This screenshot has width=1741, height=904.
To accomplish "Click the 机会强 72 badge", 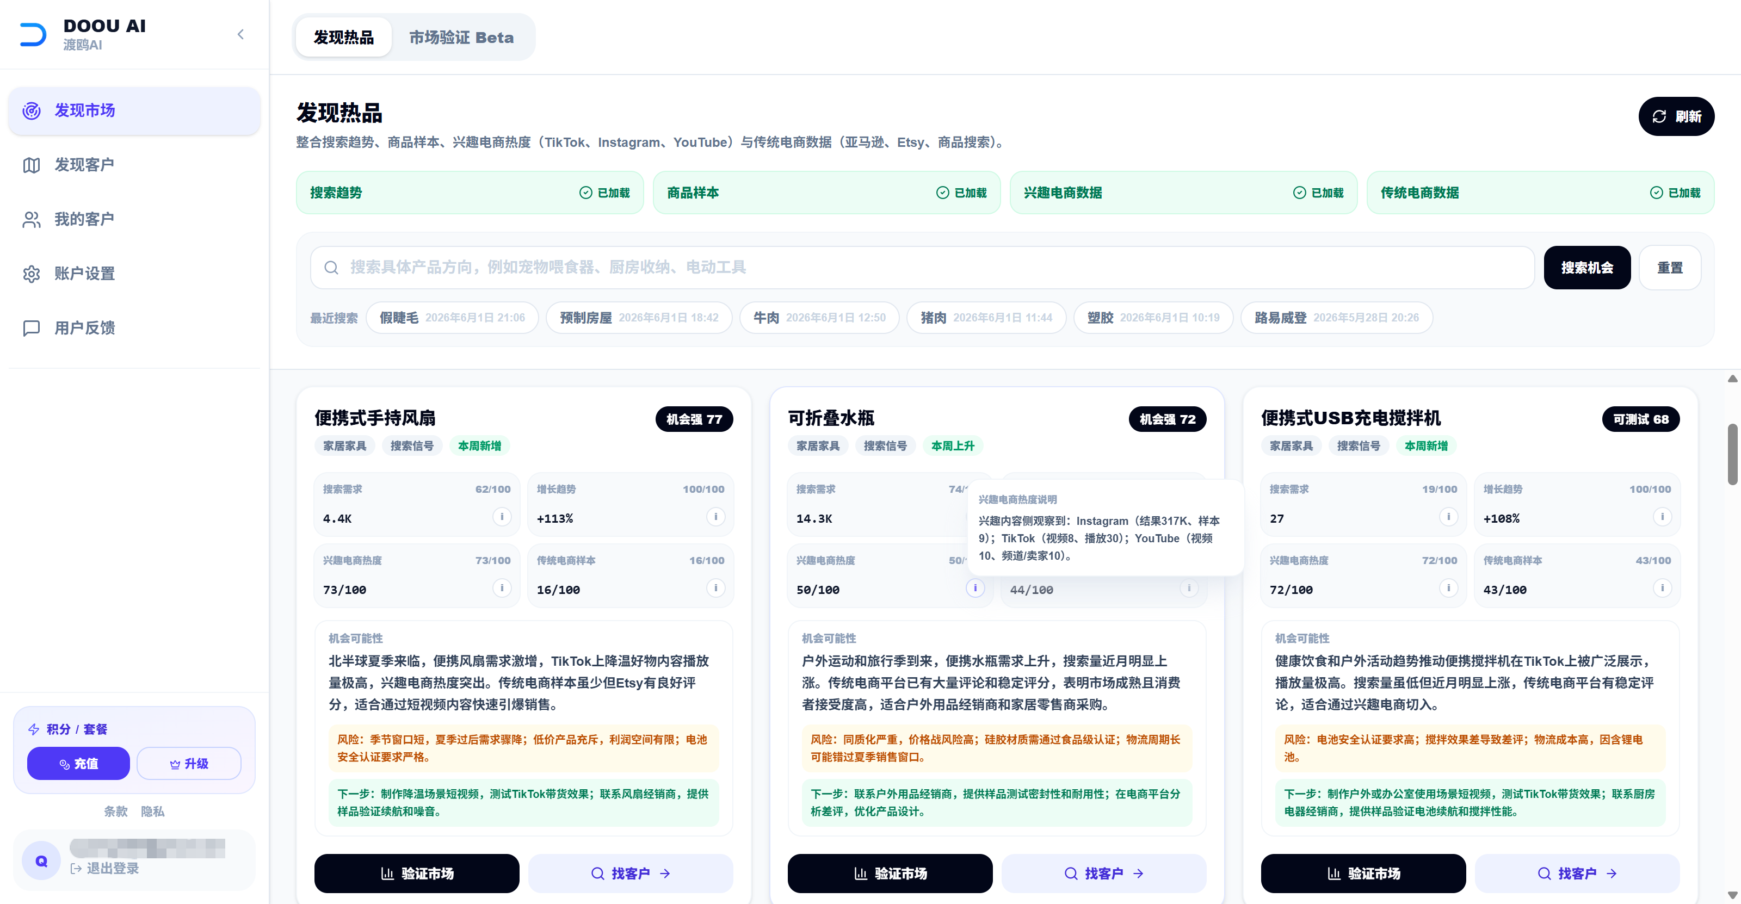I will [x=1167, y=419].
